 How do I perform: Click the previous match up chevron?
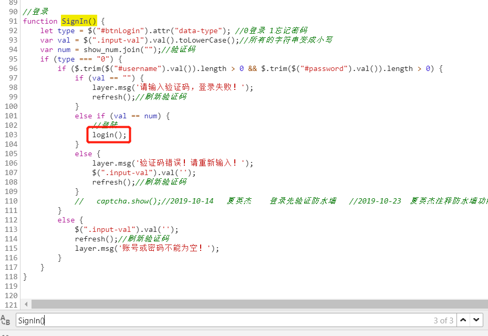point(464,320)
